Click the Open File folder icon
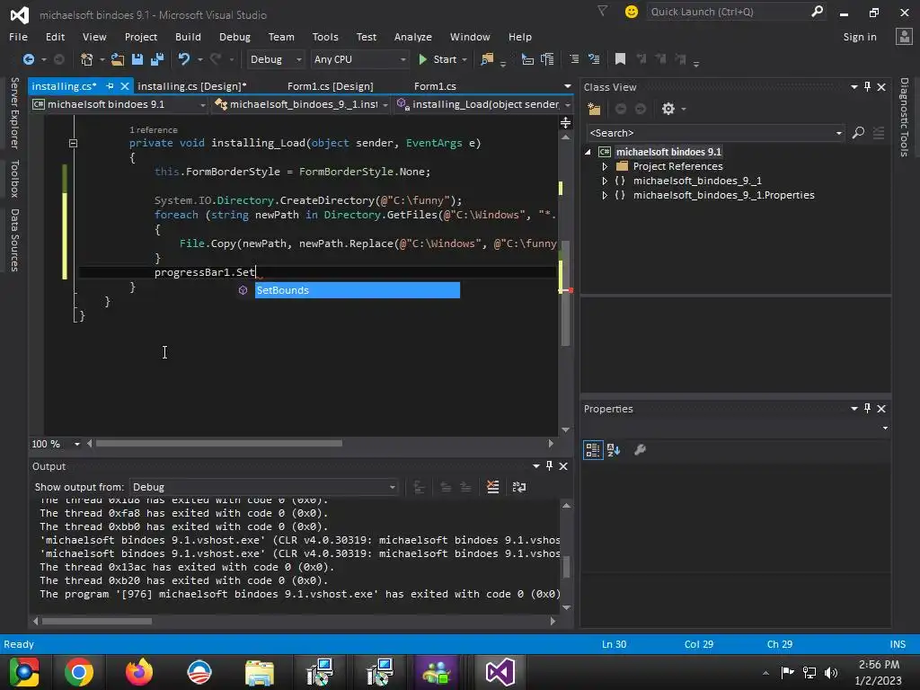This screenshot has width=920, height=690. 118,59
